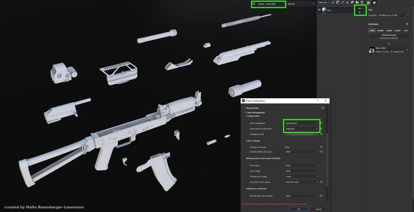The height and width of the screenshot is (212, 414).
Task: Click the help question mark in Project configuration
Action: [x=317, y=101]
